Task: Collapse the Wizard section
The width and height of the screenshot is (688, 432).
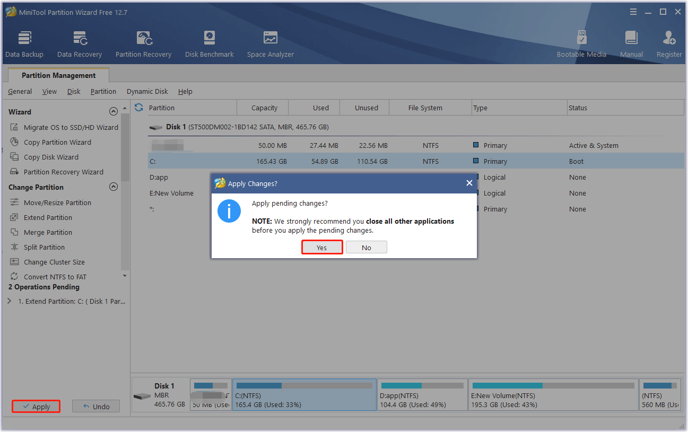Action: [113, 111]
